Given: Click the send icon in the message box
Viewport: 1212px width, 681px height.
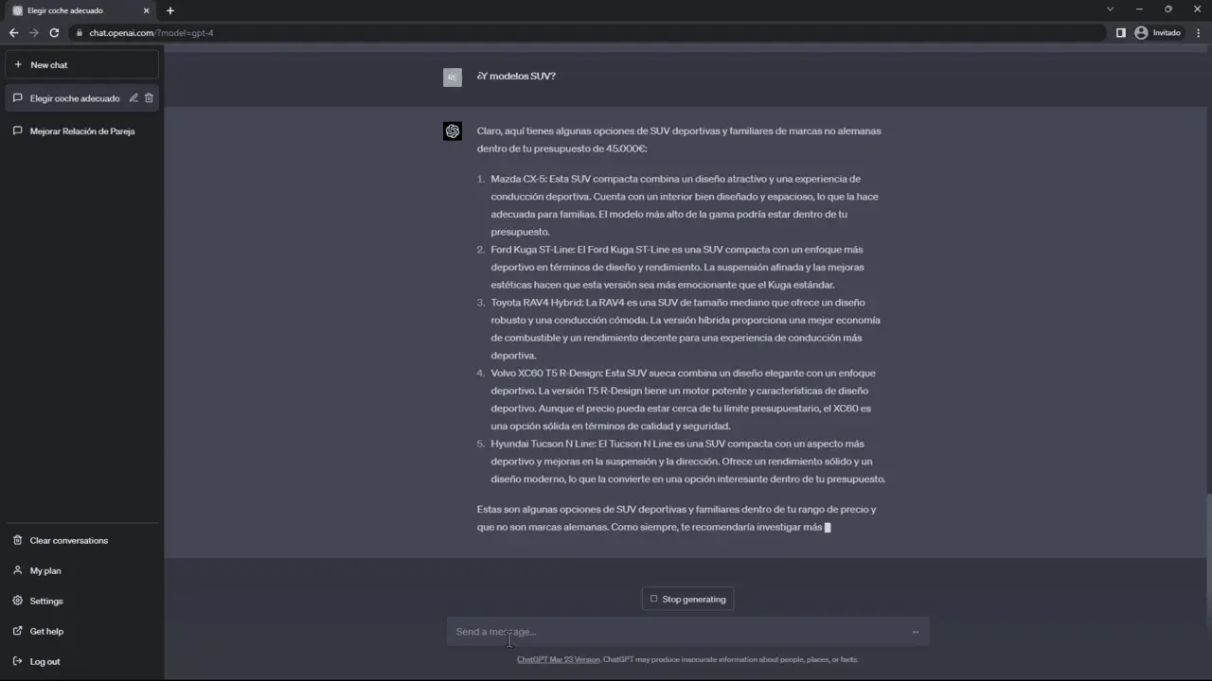Looking at the screenshot, I should tap(916, 632).
